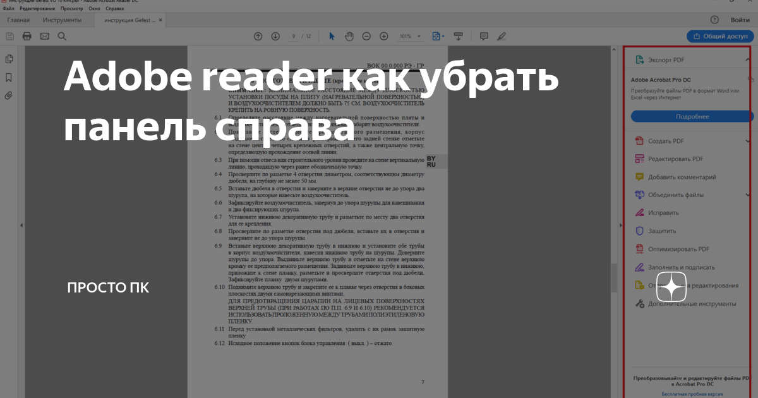Click document line 6.4 Просверлите по разметке
The image size is (758, 398).
pos(319,178)
